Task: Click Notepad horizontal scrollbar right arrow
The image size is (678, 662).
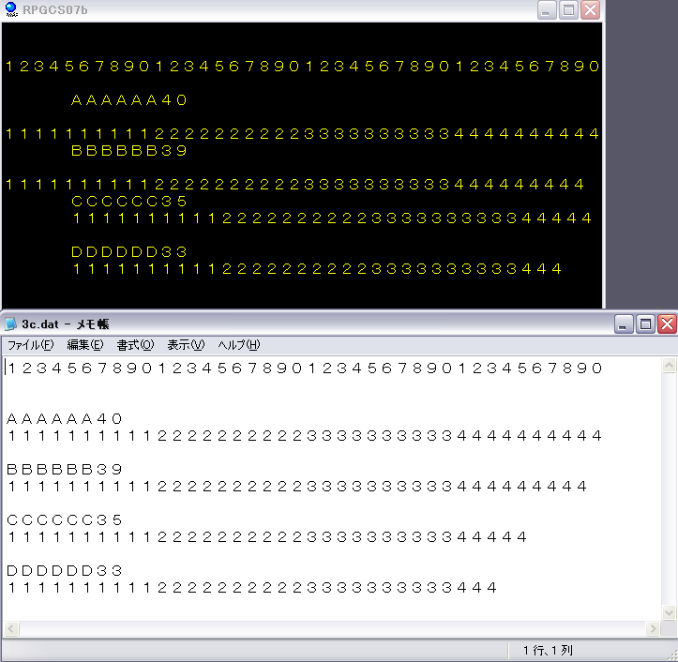Action: click(x=652, y=628)
